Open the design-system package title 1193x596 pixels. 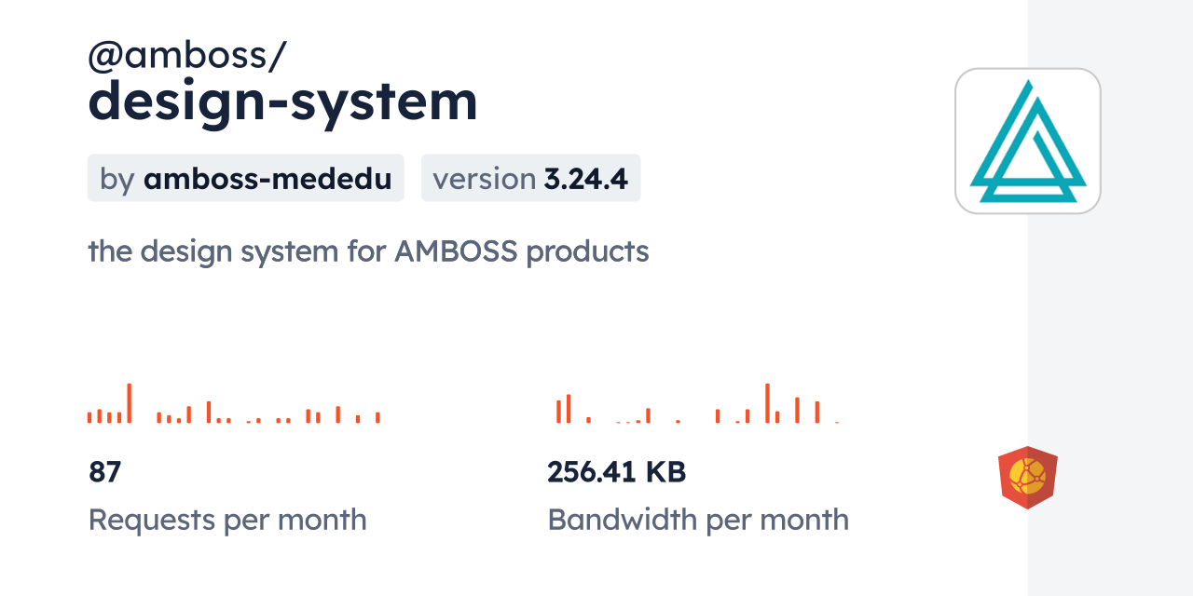282,101
